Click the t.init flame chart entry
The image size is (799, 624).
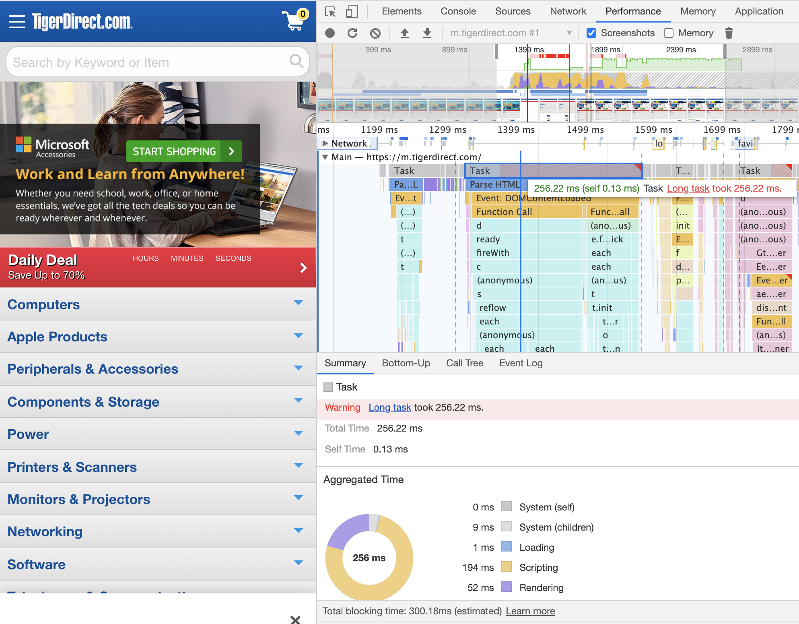coord(612,308)
